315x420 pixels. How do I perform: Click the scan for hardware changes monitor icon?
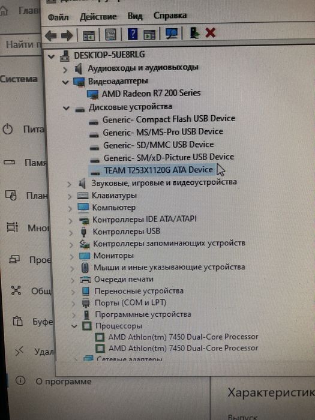pyautogui.click(x=172, y=34)
